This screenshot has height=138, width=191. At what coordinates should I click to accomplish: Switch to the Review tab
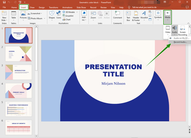click(103, 7)
